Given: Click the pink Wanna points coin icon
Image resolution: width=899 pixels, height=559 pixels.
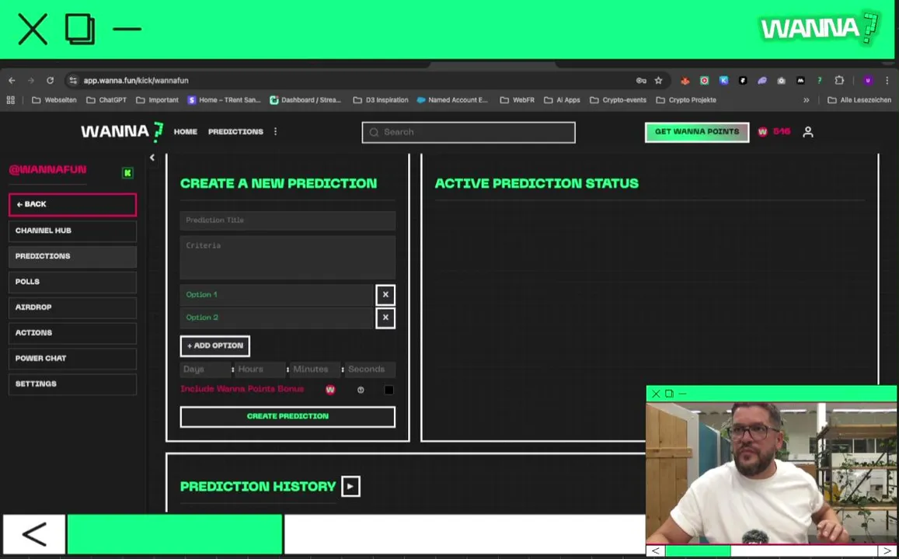Looking at the screenshot, I should pos(762,132).
